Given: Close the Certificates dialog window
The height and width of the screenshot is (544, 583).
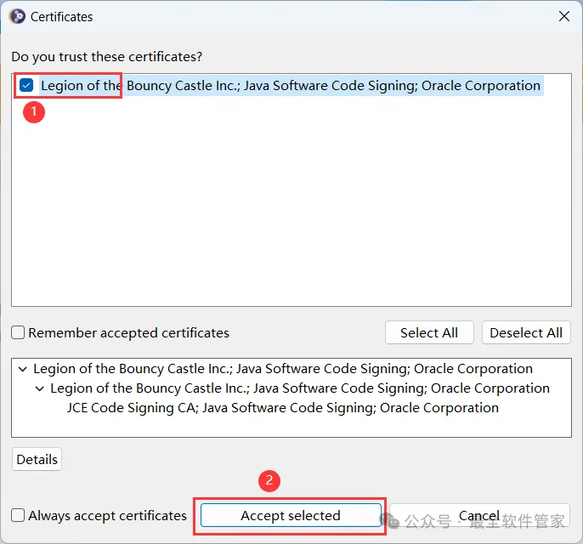Looking at the screenshot, I should 564,16.
